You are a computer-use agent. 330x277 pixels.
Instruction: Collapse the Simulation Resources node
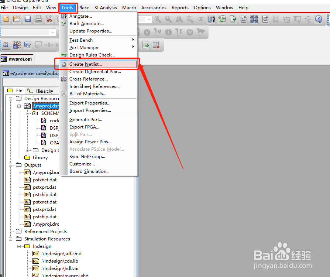[x=10, y=239]
